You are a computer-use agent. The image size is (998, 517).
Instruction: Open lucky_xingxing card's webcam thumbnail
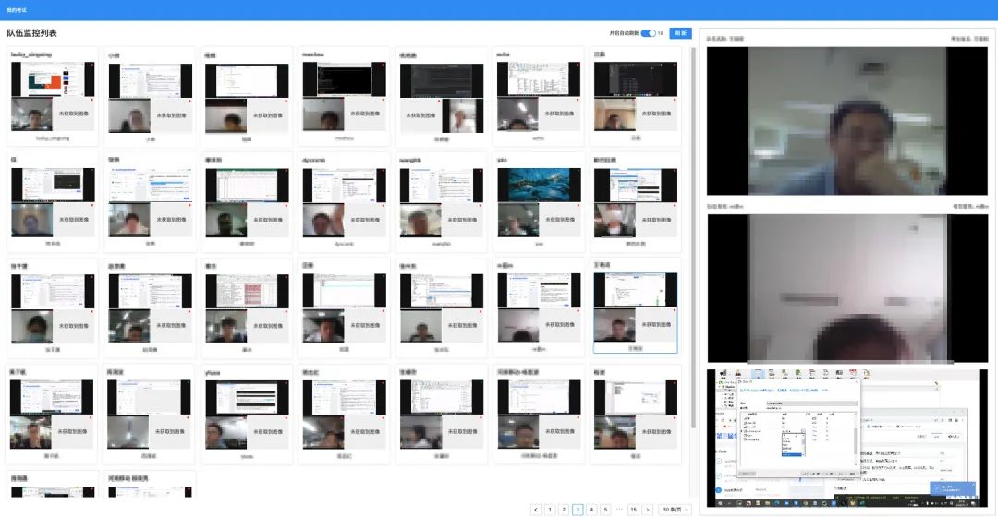click(x=31, y=114)
